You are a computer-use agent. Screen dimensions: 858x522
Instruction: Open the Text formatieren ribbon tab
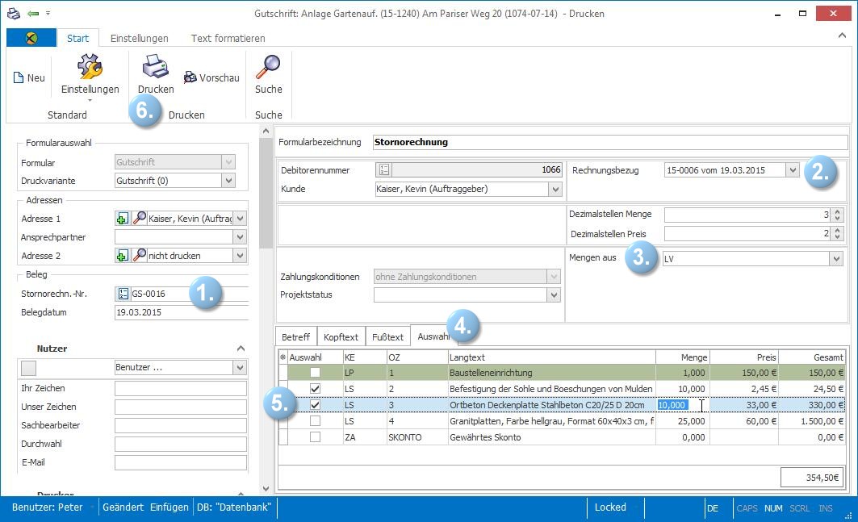point(228,38)
